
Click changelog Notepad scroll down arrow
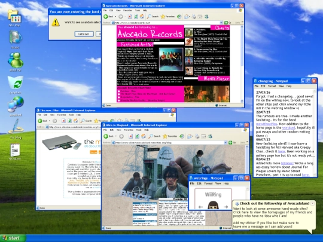(315, 174)
